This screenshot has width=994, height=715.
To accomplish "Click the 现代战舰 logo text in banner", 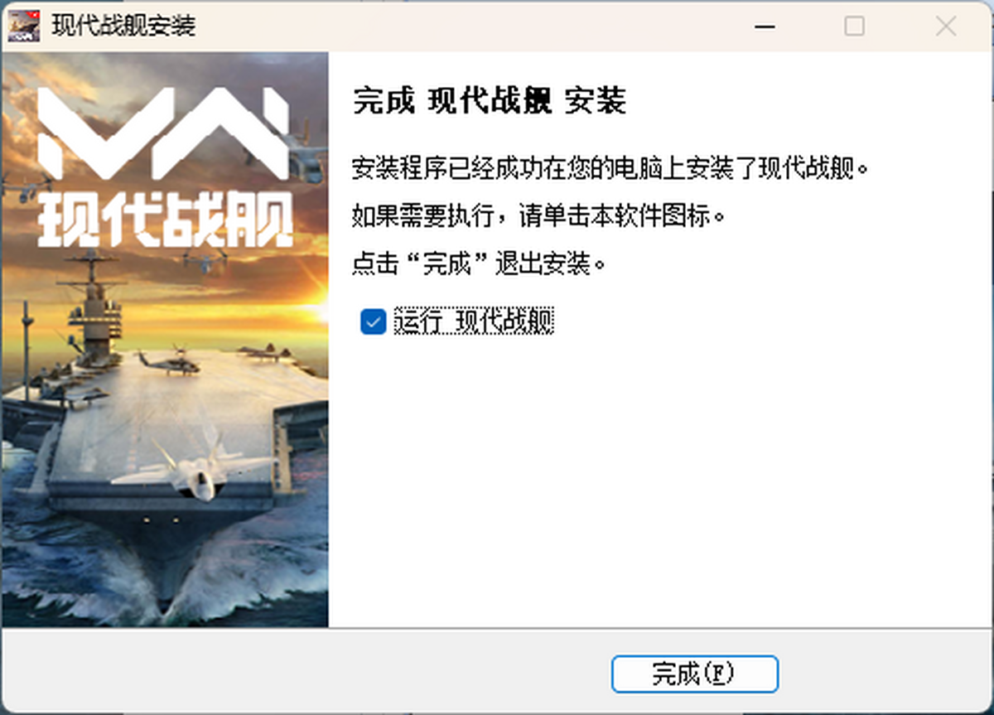I will 166,220.
